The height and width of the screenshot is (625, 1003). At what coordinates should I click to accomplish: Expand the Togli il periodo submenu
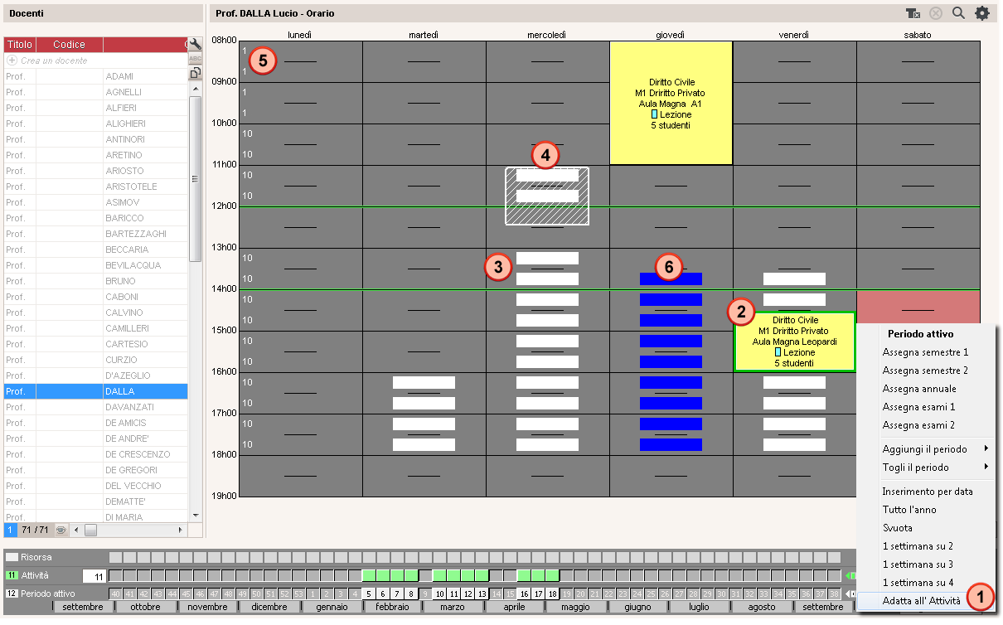click(935, 467)
